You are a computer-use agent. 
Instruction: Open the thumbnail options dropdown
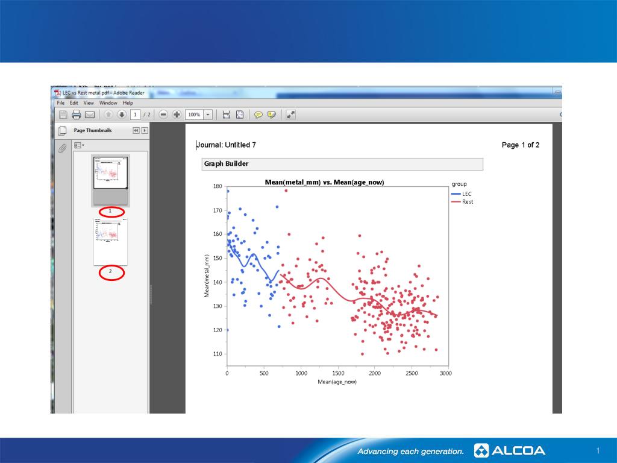pyautogui.click(x=79, y=145)
